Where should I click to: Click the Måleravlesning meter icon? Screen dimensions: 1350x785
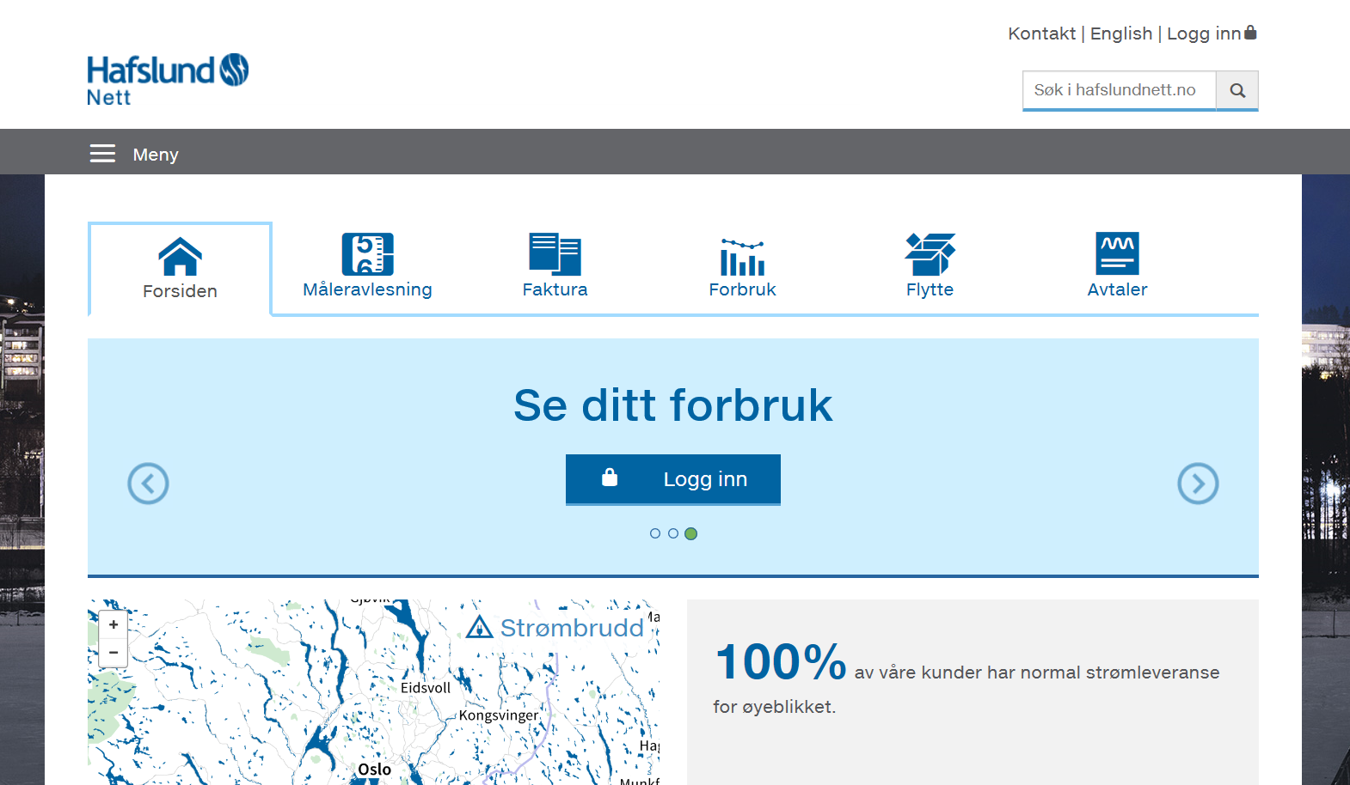pos(367,254)
